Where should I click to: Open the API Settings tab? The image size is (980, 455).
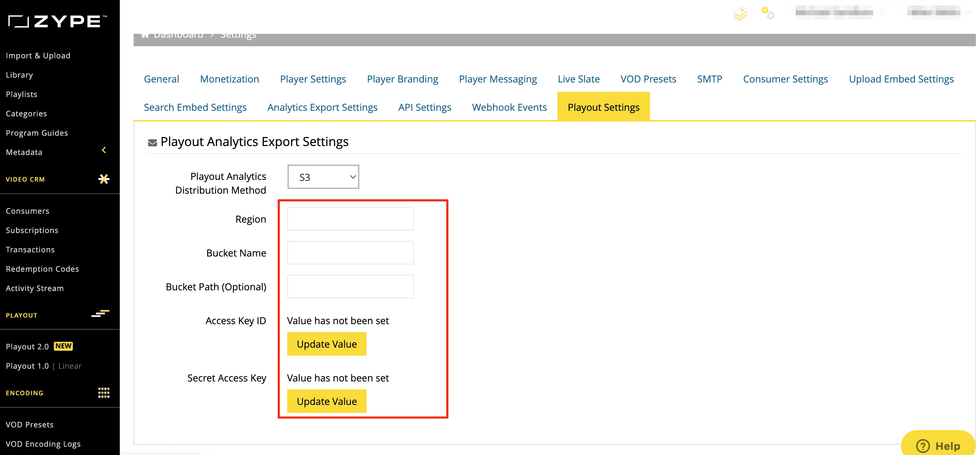425,107
